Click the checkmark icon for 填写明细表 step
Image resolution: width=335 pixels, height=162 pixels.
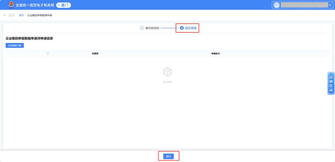[142, 28]
